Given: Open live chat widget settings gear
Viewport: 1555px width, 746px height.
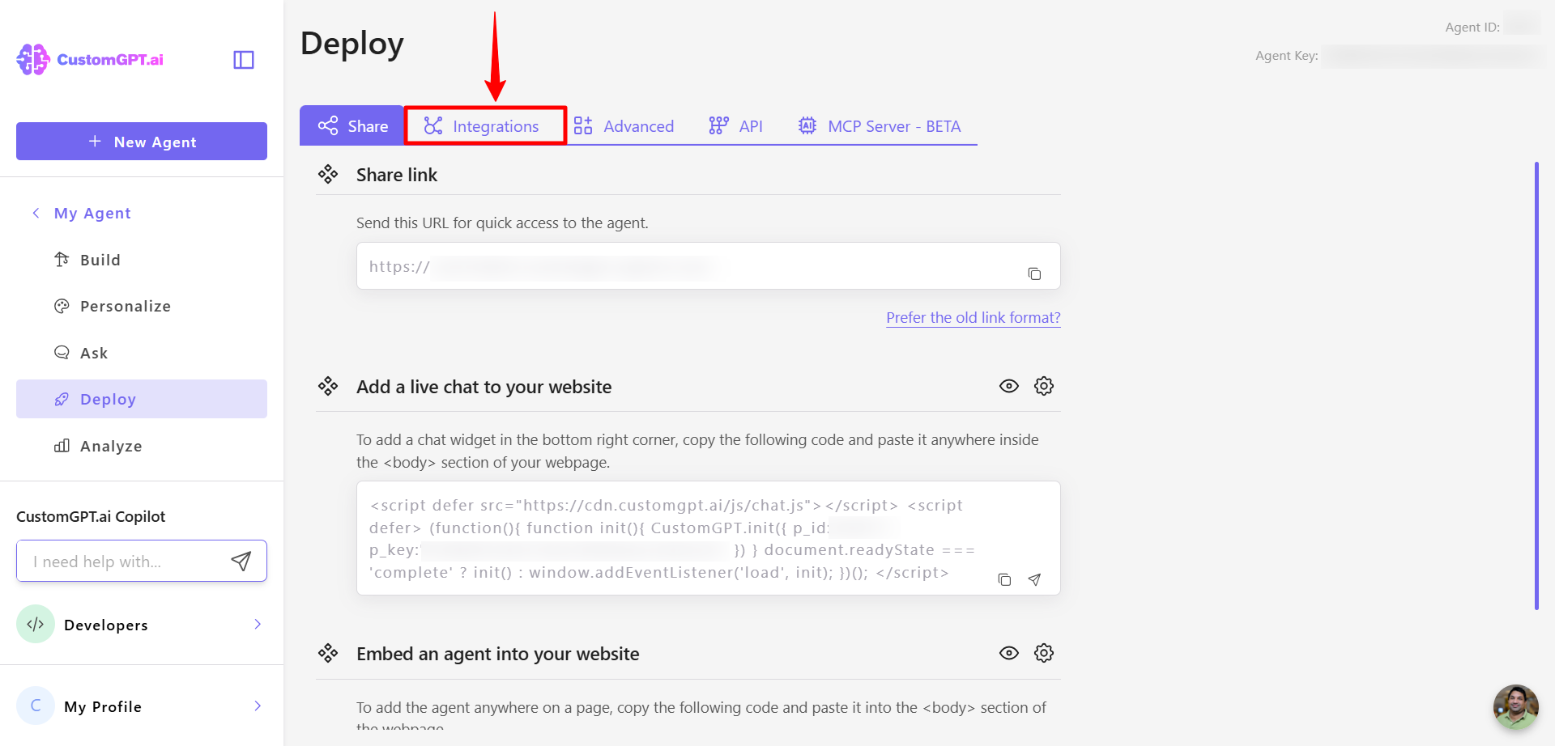Looking at the screenshot, I should pyautogui.click(x=1044, y=386).
